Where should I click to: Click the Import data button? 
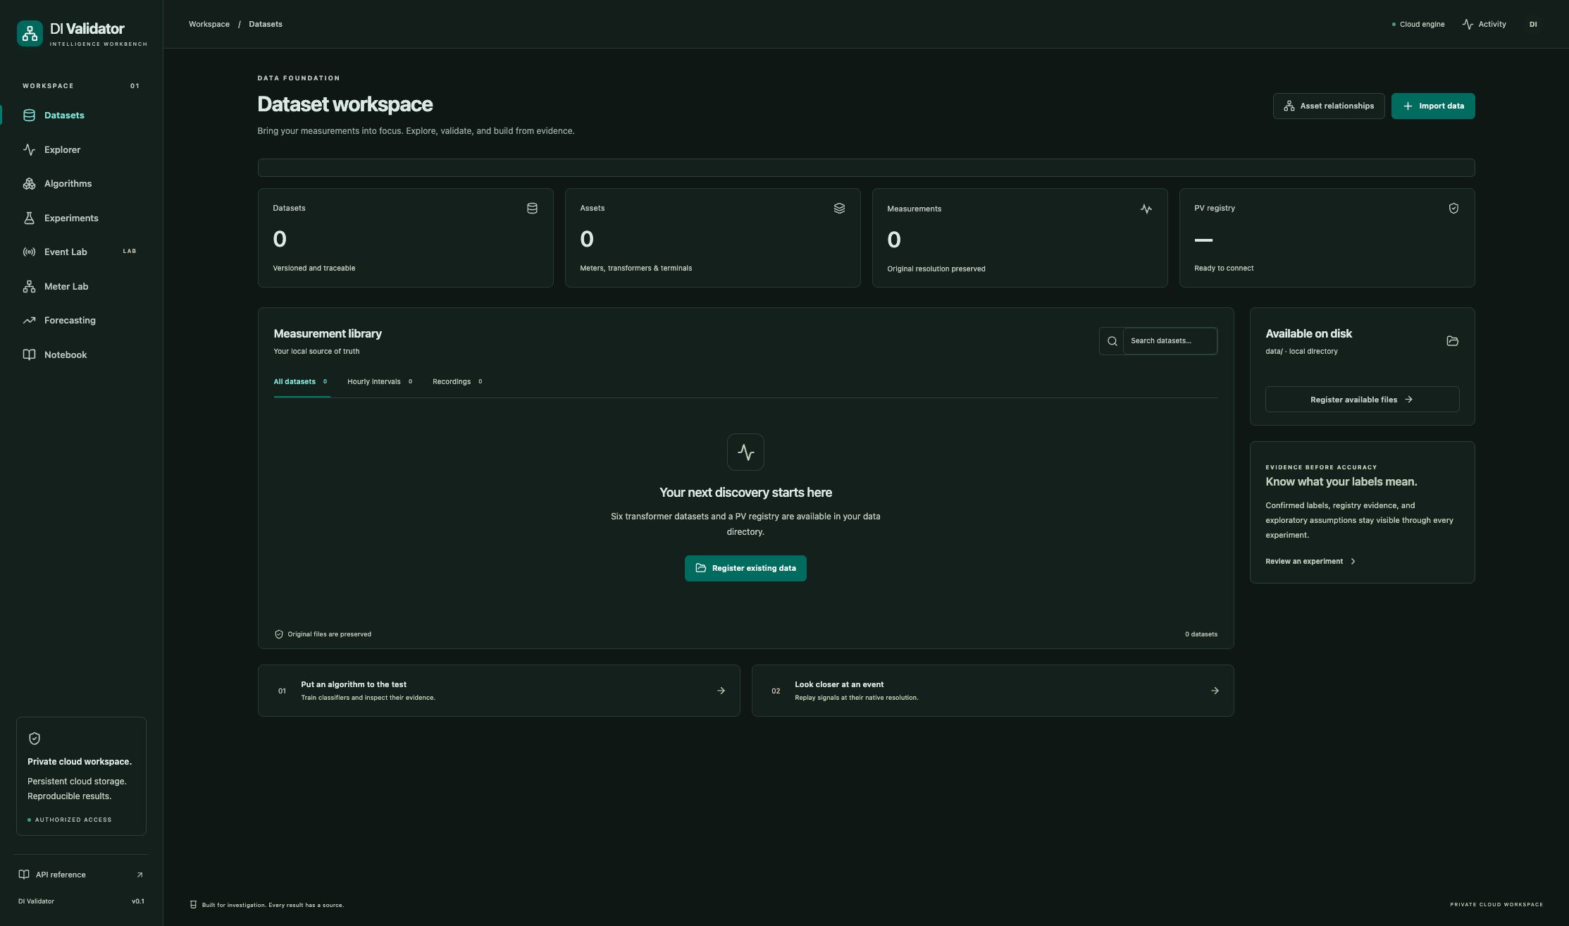point(1433,106)
